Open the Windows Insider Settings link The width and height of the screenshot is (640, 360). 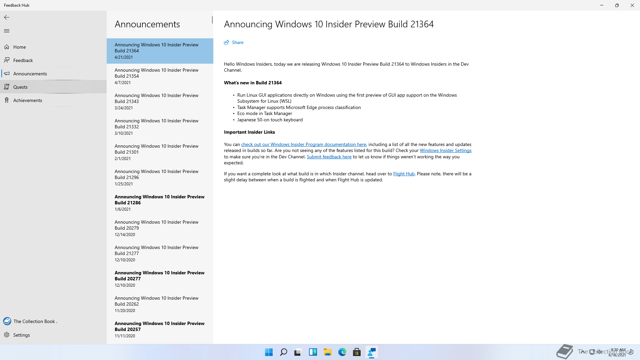[446, 150]
